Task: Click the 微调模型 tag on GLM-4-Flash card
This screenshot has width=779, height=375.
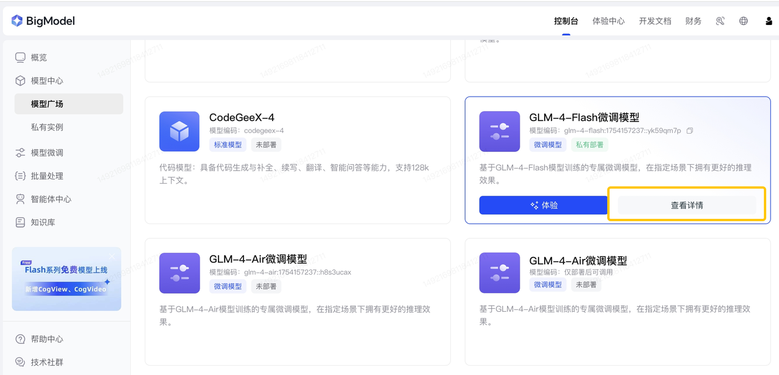Action: point(548,145)
